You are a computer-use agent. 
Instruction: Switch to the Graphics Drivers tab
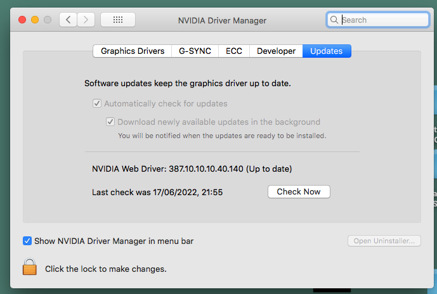pyautogui.click(x=133, y=51)
